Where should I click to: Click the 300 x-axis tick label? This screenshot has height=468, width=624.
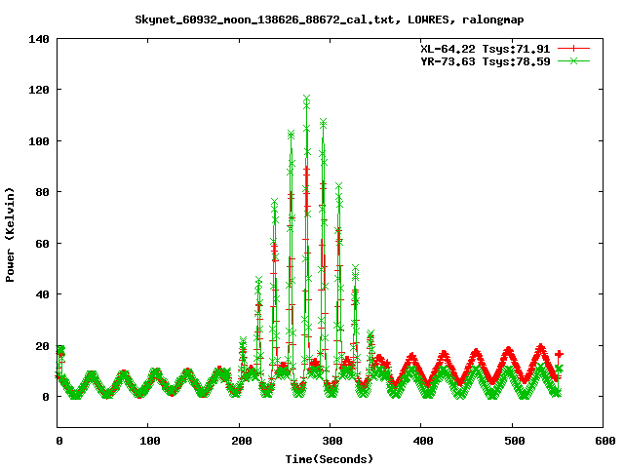pyautogui.click(x=332, y=441)
